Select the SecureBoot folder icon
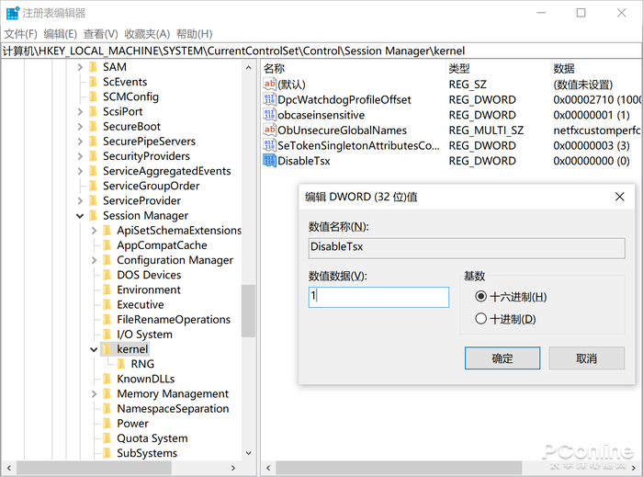 (x=94, y=126)
